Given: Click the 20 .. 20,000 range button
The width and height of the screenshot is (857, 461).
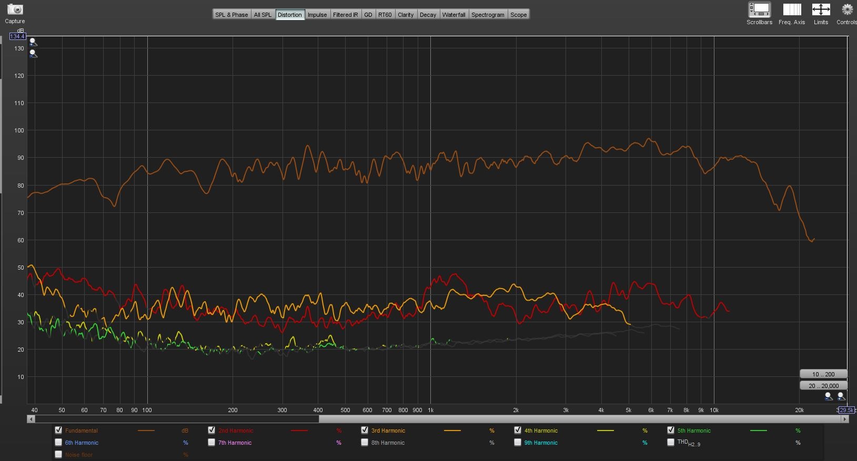Looking at the screenshot, I should click(x=823, y=385).
